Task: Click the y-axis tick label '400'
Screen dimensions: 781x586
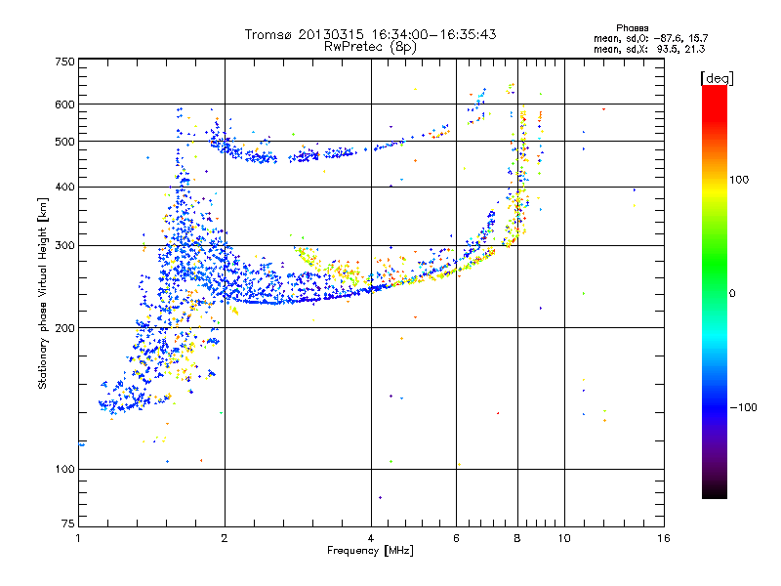Action: point(64,187)
